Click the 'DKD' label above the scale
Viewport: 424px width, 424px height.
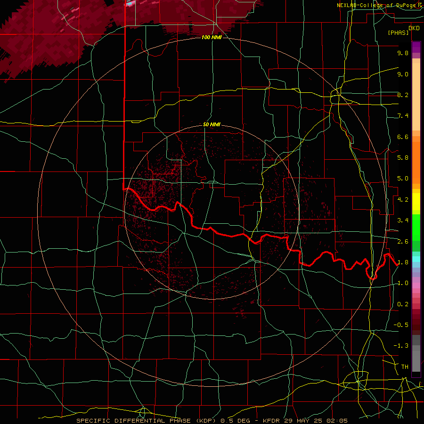tap(414, 28)
